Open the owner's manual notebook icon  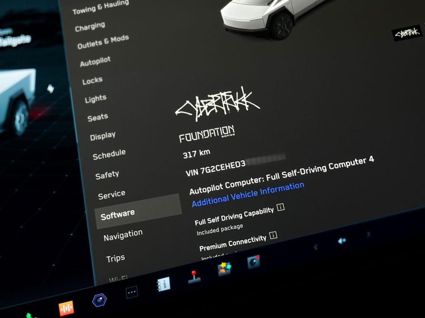point(164,284)
